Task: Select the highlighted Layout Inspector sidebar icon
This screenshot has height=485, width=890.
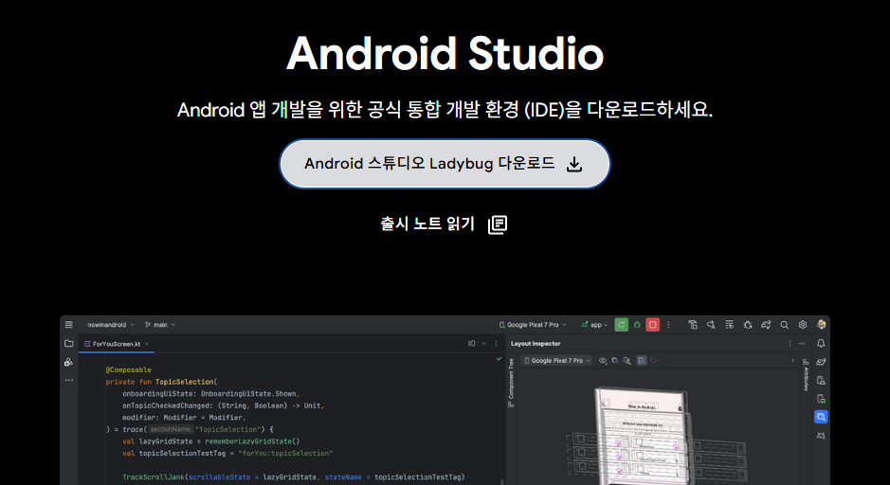Action: [821, 417]
